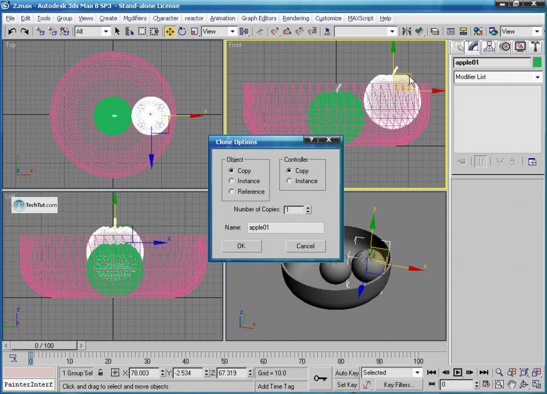Click the green object color swatch
This screenshot has height=394, width=547.
click(x=537, y=62)
